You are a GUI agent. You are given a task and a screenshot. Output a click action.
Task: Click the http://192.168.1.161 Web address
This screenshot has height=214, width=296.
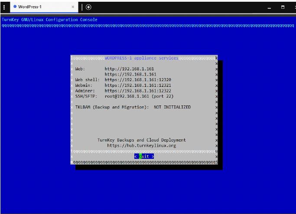pyautogui.click(x=129, y=69)
